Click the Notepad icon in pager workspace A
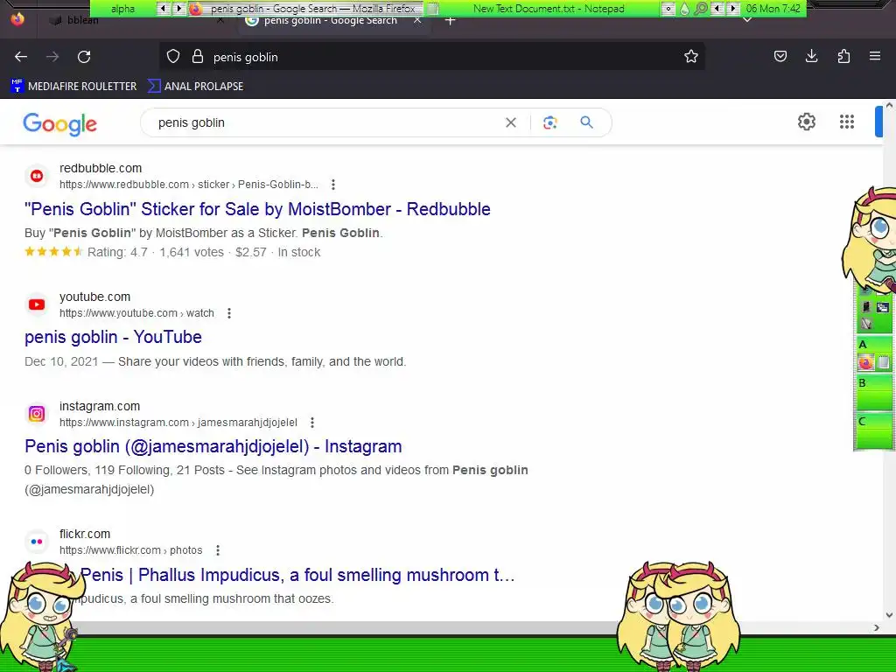The width and height of the screenshot is (896, 672). (x=884, y=362)
